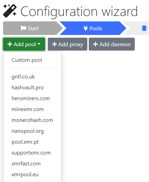Select supportxmr.com pool
The image size is (149, 182).
pyautogui.click(x=32, y=153)
